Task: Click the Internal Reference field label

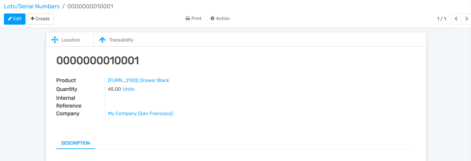Action: (x=69, y=102)
